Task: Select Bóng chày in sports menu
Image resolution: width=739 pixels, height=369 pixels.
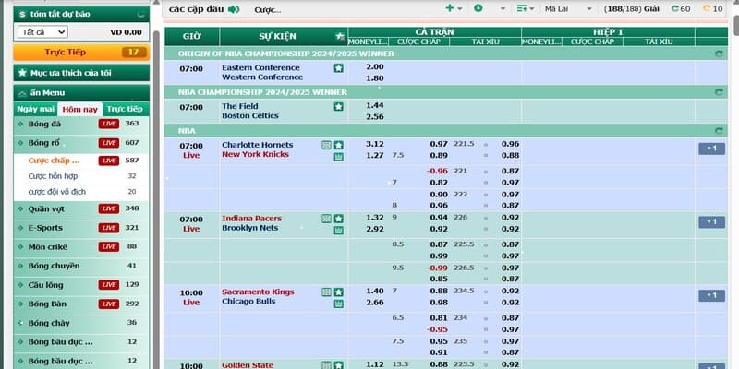Action: click(x=49, y=323)
